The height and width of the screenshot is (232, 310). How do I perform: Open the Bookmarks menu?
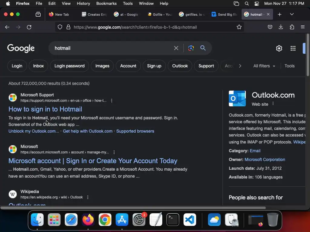pyautogui.click(x=106, y=4)
